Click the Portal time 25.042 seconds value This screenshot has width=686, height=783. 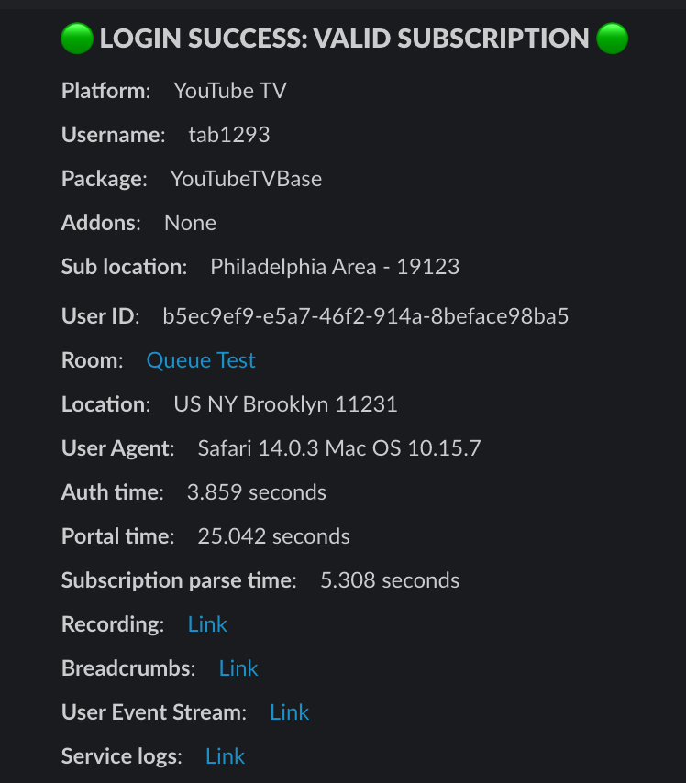click(x=274, y=536)
